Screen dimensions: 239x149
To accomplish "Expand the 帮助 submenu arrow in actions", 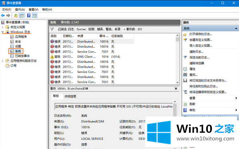I will 236,110.
